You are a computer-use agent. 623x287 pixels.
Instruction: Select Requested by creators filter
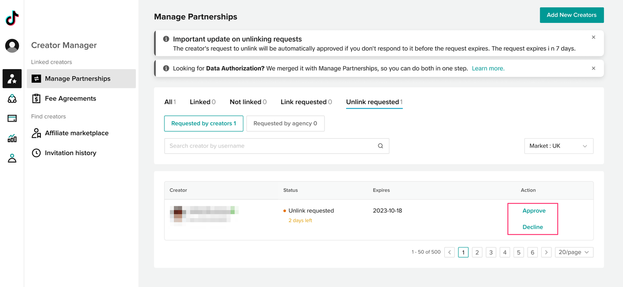point(203,124)
